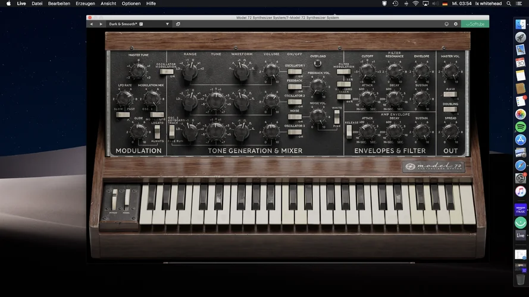The image size is (529, 297).
Task: Flip the Glide Legato/Always switch
Action: [157, 132]
